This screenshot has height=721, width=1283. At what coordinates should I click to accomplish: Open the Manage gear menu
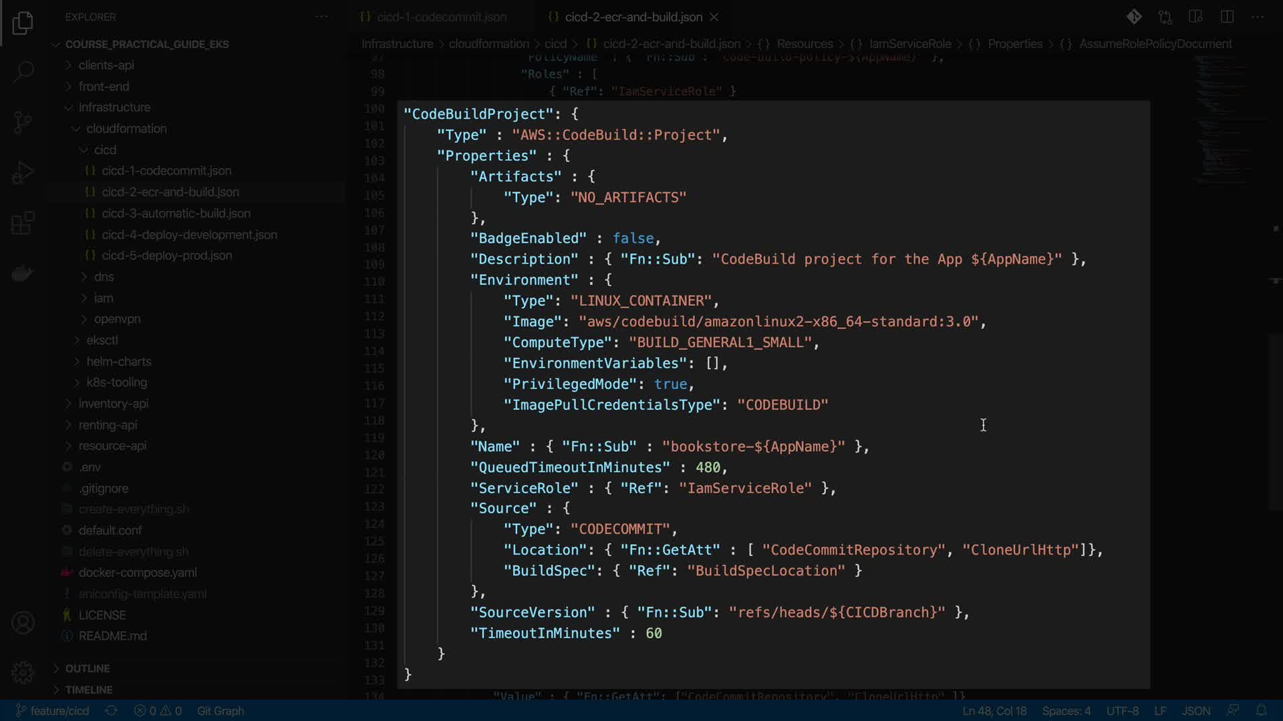click(x=23, y=672)
